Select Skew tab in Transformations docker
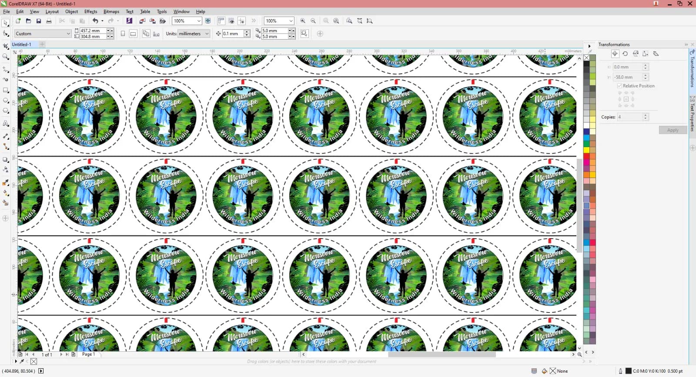This screenshot has width=696, height=377. tap(656, 54)
